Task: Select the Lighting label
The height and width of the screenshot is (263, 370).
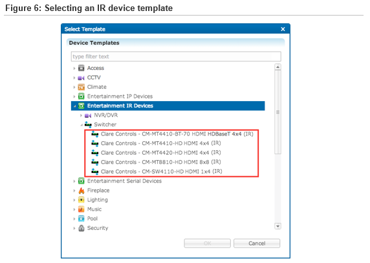Action: (98, 200)
